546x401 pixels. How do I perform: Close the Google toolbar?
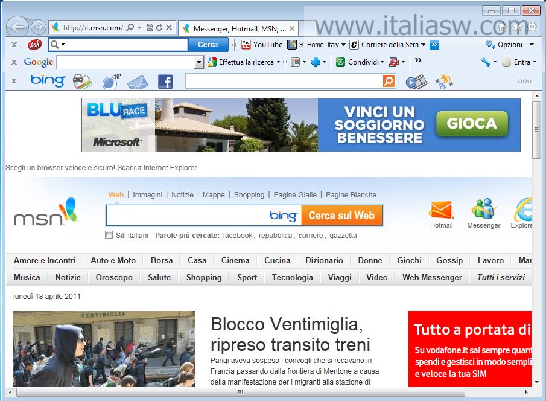coord(14,62)
